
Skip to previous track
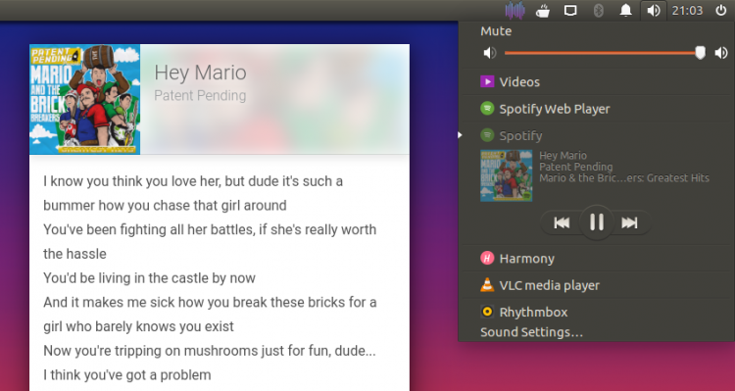coord(562,222)
